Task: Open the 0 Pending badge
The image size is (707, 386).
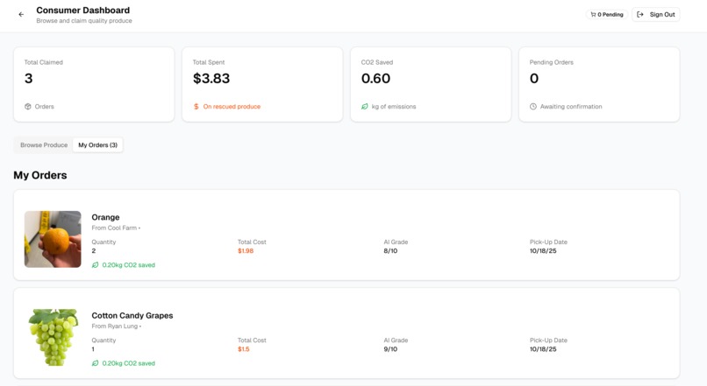Action: click(606, 14)
